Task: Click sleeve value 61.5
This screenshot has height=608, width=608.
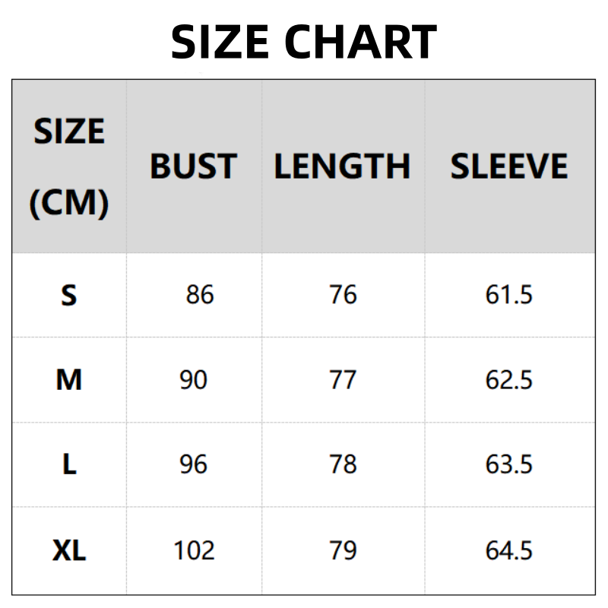Action: coord(509,295)
